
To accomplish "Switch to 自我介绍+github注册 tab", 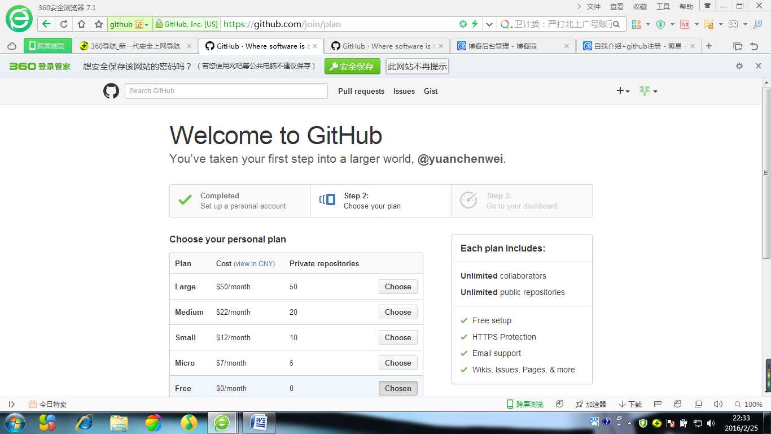I will pyautogui.click(x=638, y=46).
